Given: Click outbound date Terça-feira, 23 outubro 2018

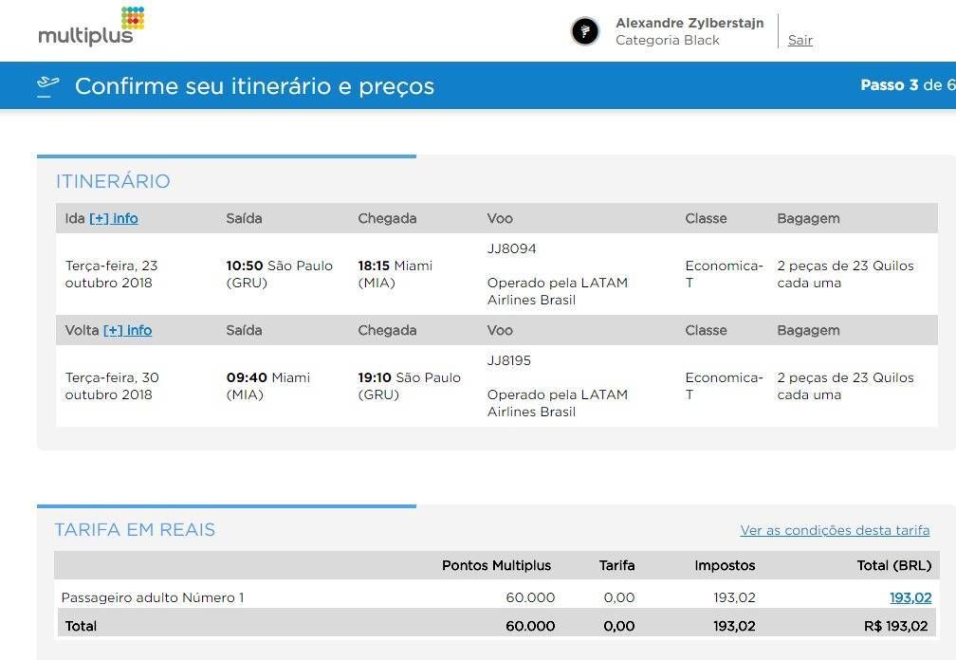Looking at the screenshot, I should (112, 274).
